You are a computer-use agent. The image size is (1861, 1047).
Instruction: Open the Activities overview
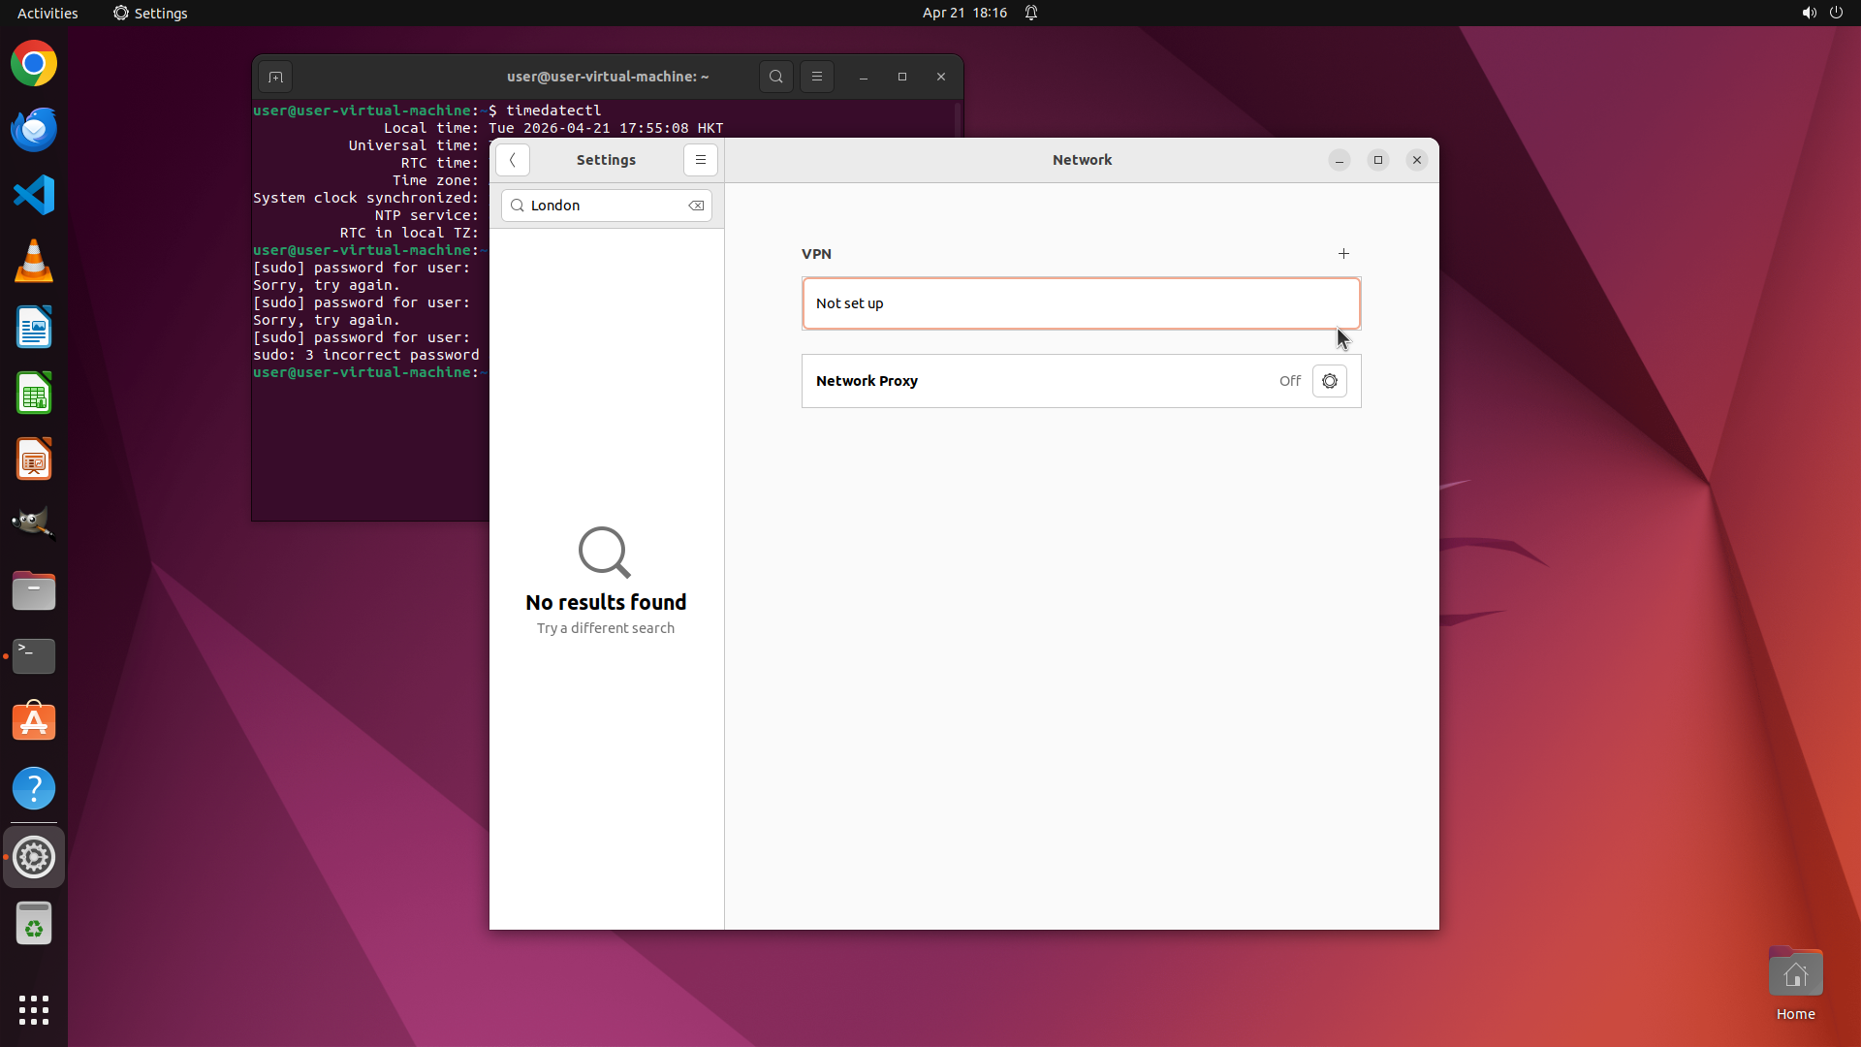47,13
